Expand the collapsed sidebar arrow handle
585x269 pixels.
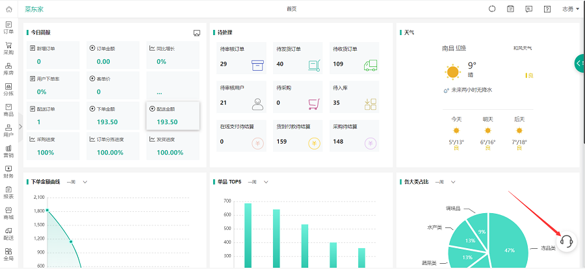(20, 127)
